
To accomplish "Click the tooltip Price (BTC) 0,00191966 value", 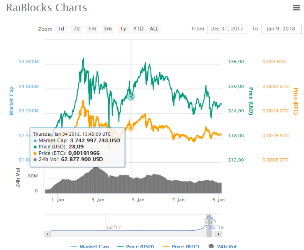I will [84, 153].
